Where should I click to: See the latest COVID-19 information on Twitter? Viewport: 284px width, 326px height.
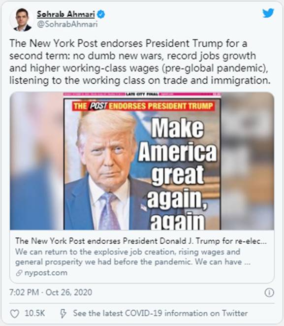160,313
